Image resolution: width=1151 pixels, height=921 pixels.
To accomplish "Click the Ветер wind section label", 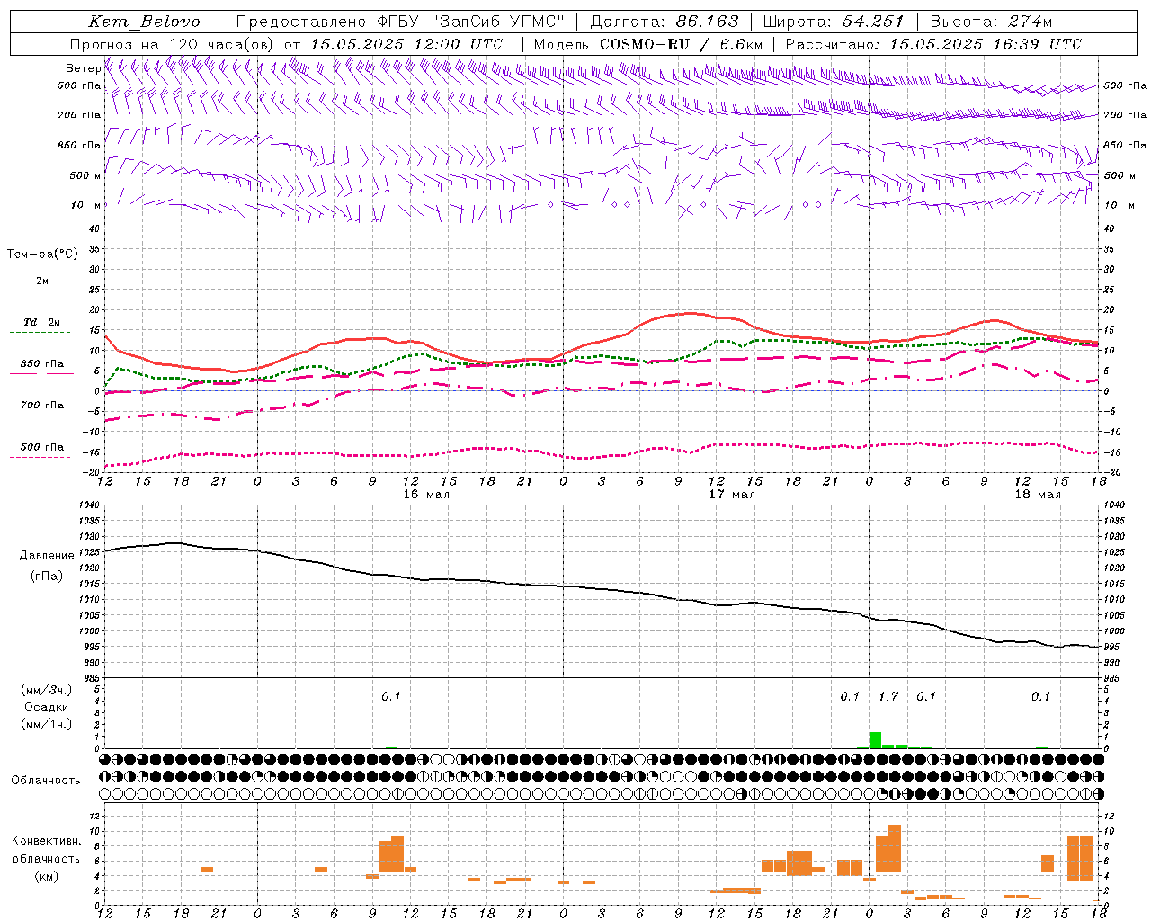I will [83, 68].
